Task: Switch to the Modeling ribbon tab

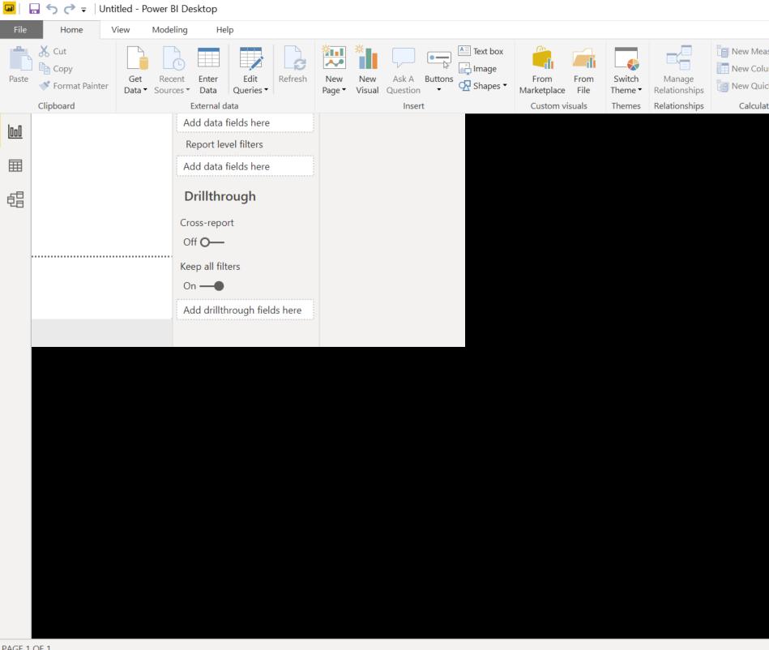Action: (169, 29)
